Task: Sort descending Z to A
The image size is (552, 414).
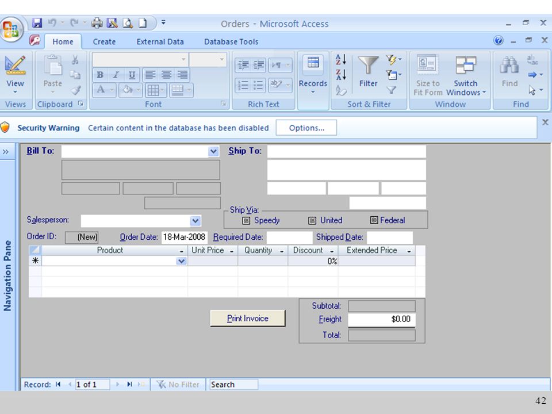Action: point(341,75)
